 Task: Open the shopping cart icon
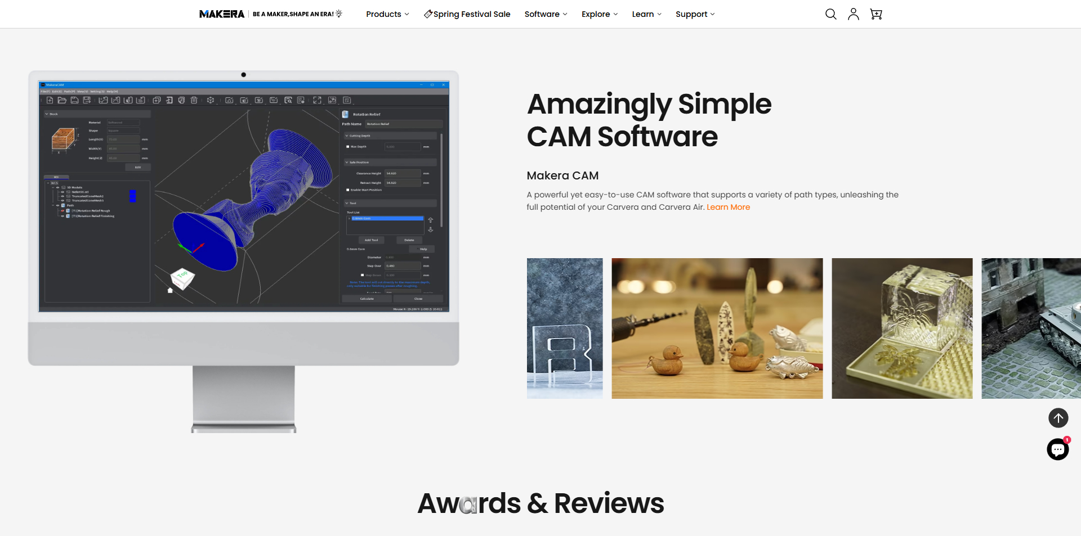click(876, 14)
